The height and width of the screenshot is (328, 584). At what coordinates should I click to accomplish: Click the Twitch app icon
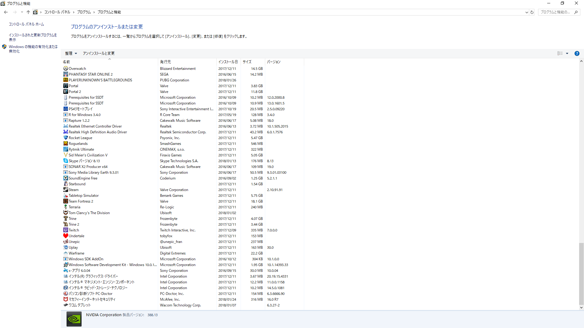(x=65, y=230)
